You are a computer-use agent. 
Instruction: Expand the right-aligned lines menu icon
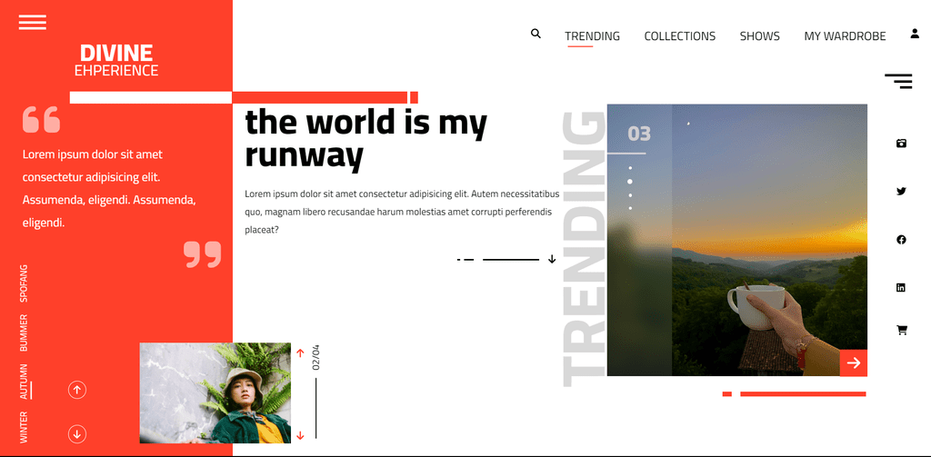(898, 82)
